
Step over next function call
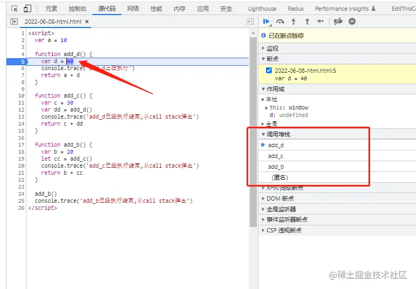coord(280,22)
